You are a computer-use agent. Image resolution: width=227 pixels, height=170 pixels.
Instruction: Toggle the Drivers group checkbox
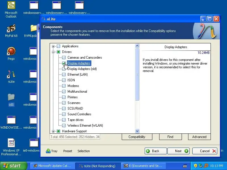(58, 52)
